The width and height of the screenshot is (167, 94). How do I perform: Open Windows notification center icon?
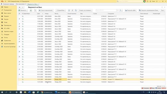[164, 92]
